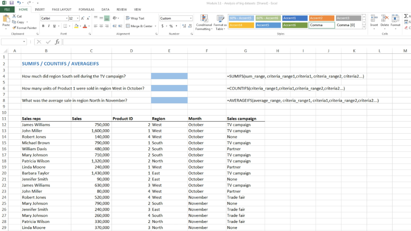
Task: Click the Save icon in quick access toolbar
Action: (12, 3)
